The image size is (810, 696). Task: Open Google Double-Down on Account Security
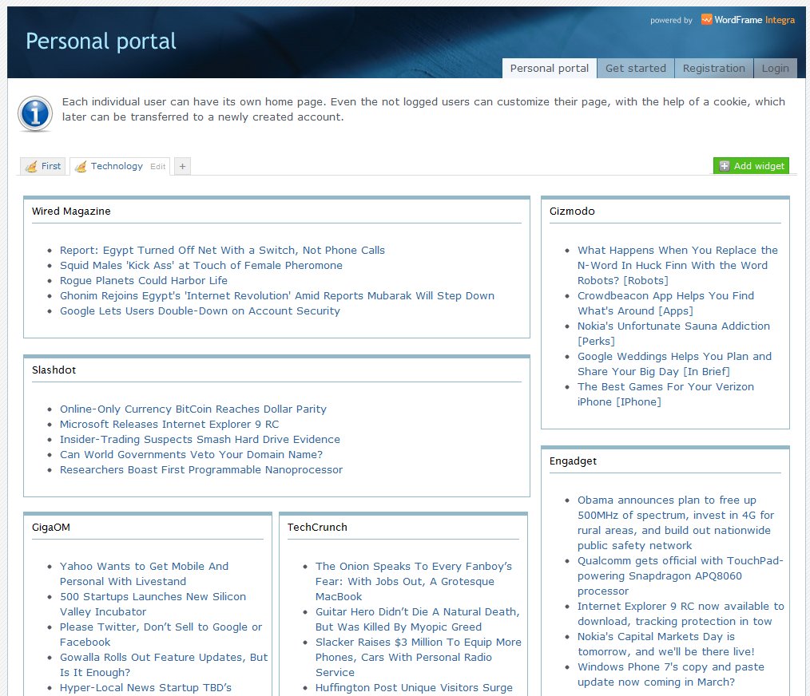pyautogui.click(x=200, y=310)
